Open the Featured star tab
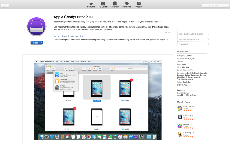Viewport: 230px width, 144px height. tap(91, 4)
